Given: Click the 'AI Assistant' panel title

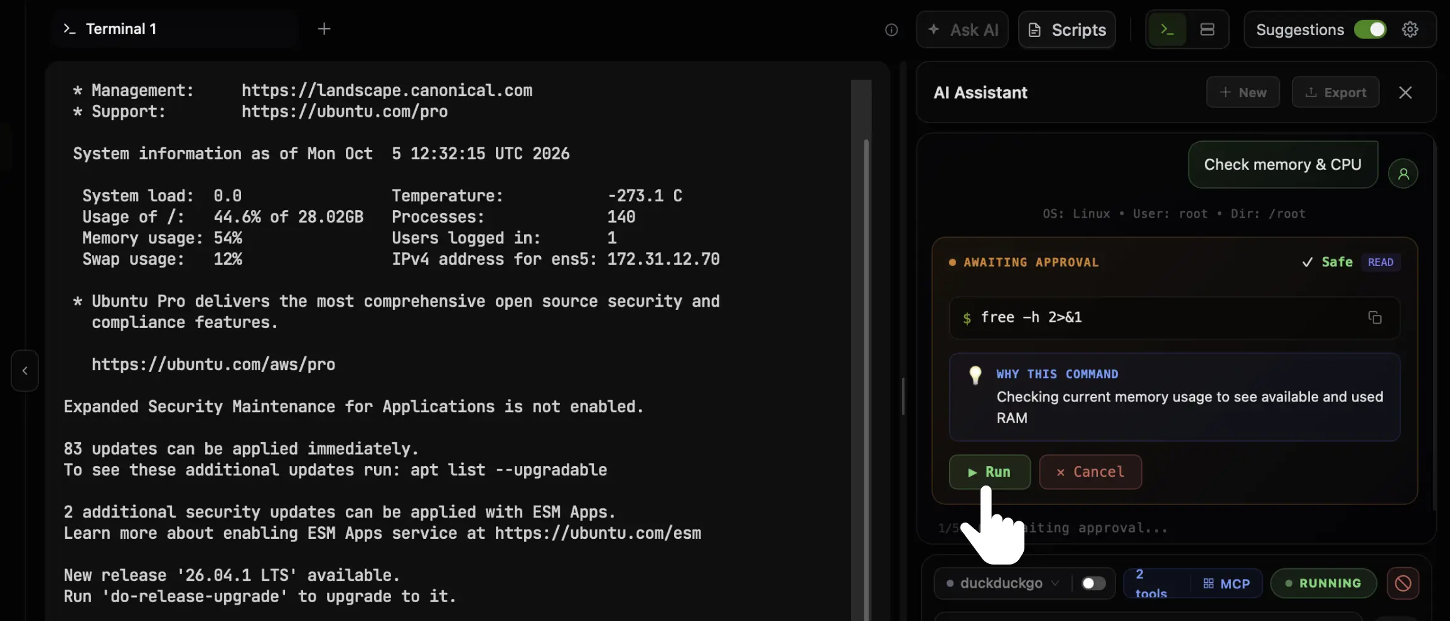Looking at the screenshot, I should 980,92.
